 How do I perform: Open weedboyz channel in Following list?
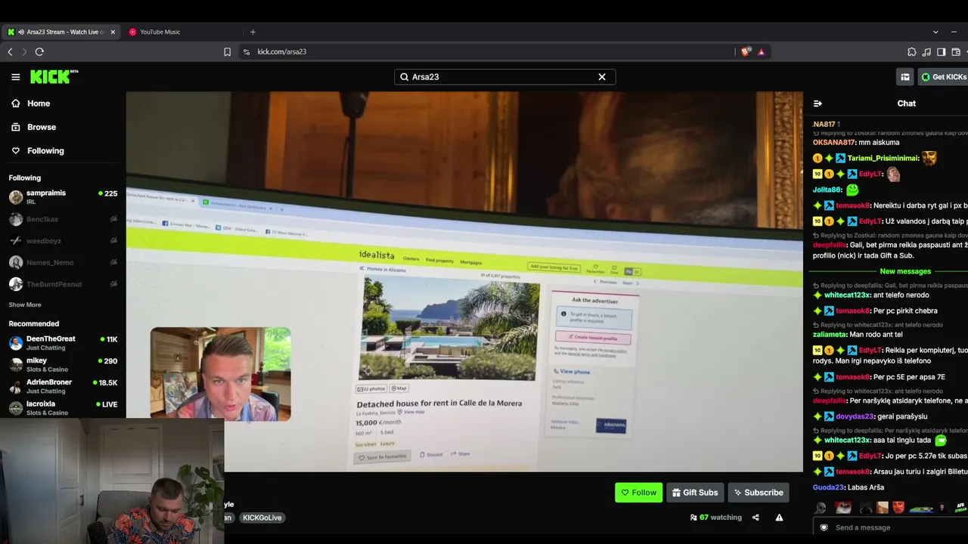[x=63, y=241]
